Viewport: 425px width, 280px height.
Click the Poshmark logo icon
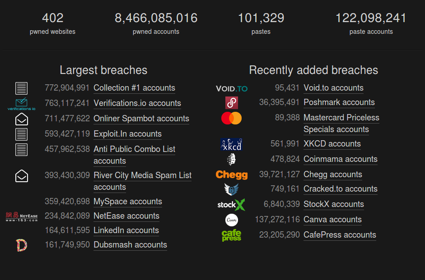click(x=232, y=103)
